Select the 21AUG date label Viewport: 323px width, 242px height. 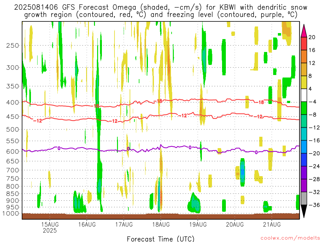point(272,224)
